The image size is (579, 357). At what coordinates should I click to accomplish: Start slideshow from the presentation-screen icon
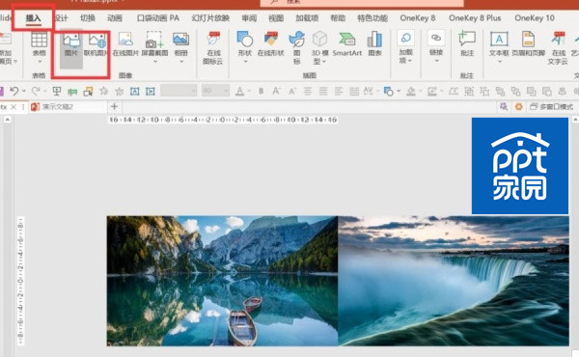pos(57,91)
